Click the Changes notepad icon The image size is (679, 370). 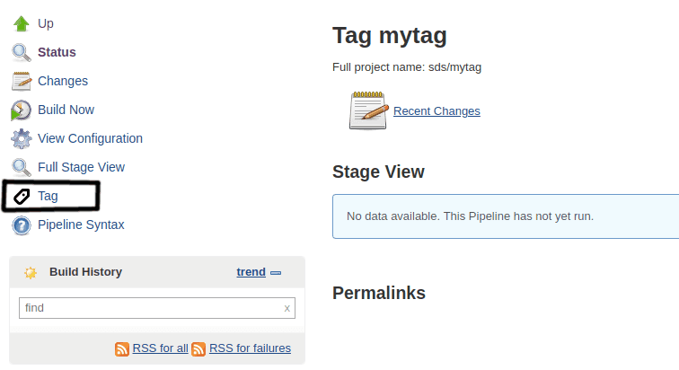click(x=21, y=81)
